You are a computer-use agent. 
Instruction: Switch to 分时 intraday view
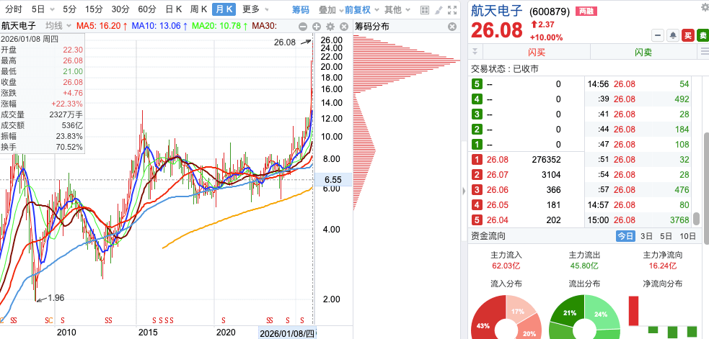tap(13, 9)
